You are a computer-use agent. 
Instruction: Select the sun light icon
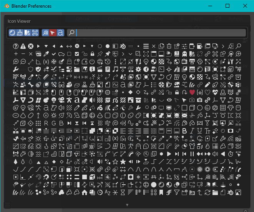[54, 115]
